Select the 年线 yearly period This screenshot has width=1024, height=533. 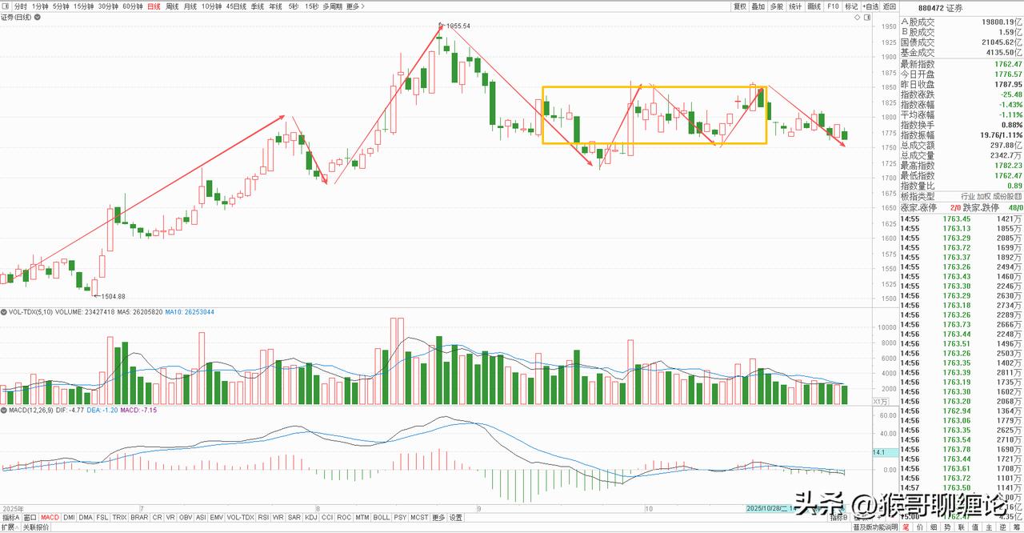point(276,6)
